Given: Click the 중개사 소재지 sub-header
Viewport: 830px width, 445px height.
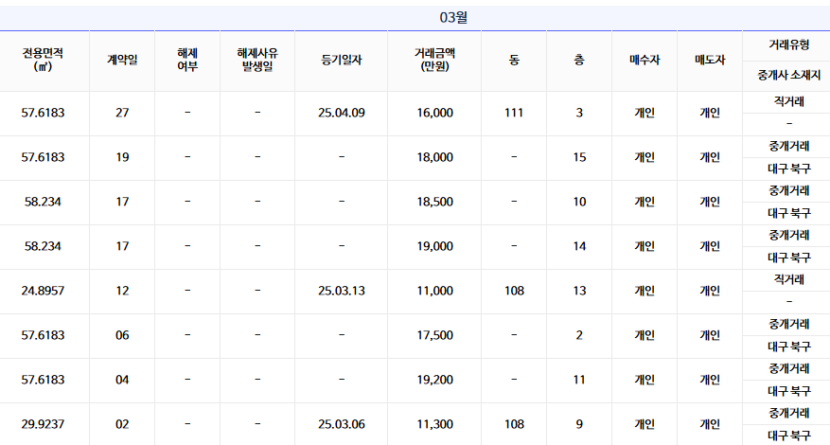Looking at the screenshot, I should 788,75.
